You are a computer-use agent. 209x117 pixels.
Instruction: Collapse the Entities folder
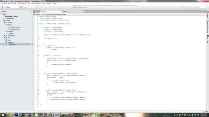(x=5, y=23)
